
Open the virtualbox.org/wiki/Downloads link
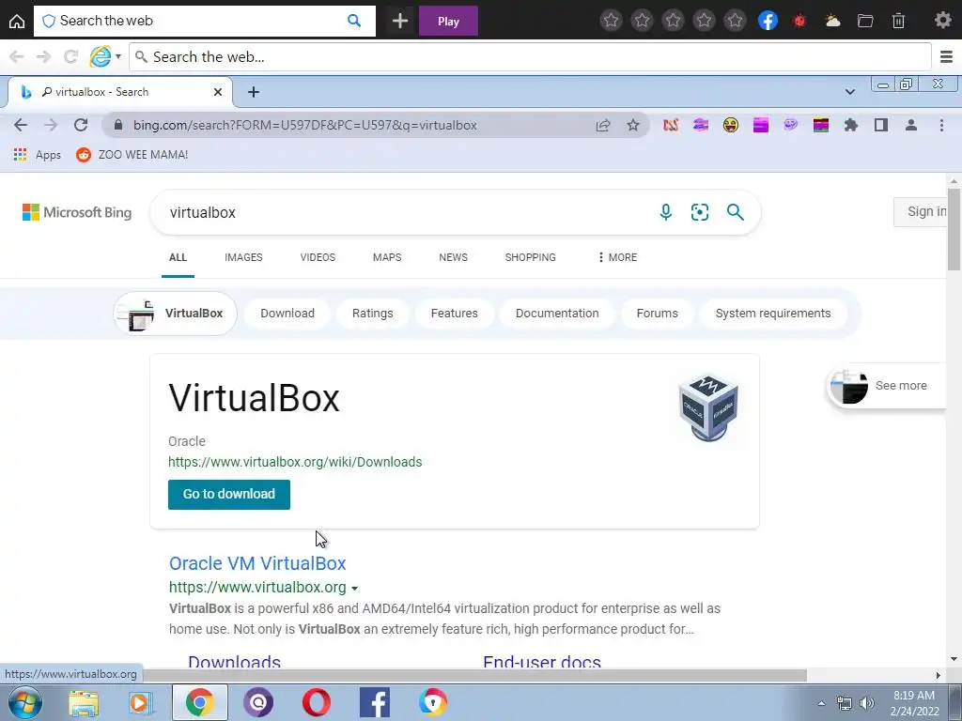coord(295,462)
